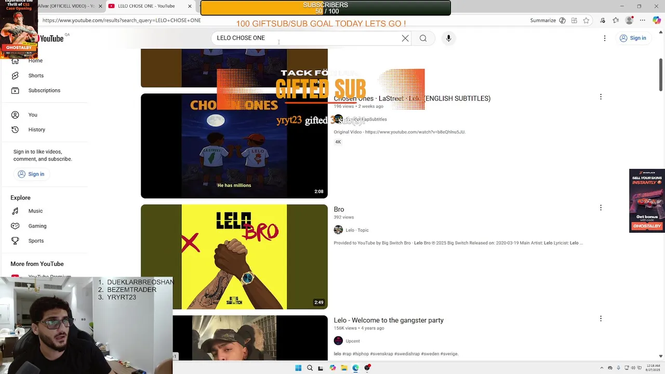Click the Lelo Bro yellow thumbnail
This screenshot has width=665, height=374.
234,257
